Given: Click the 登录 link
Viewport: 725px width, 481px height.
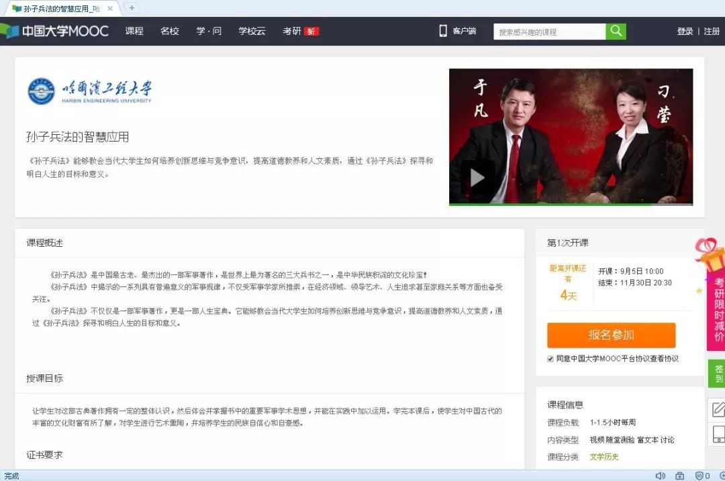Looking at the screenshot, I should click(x=685, y=32).
